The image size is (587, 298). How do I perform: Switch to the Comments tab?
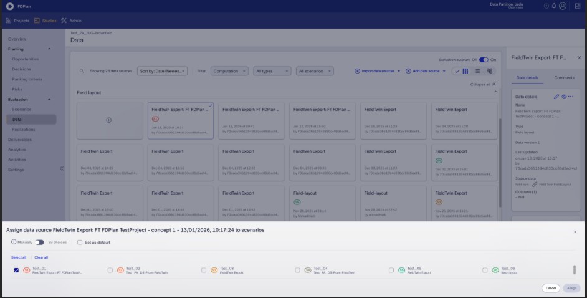[564, 78]
